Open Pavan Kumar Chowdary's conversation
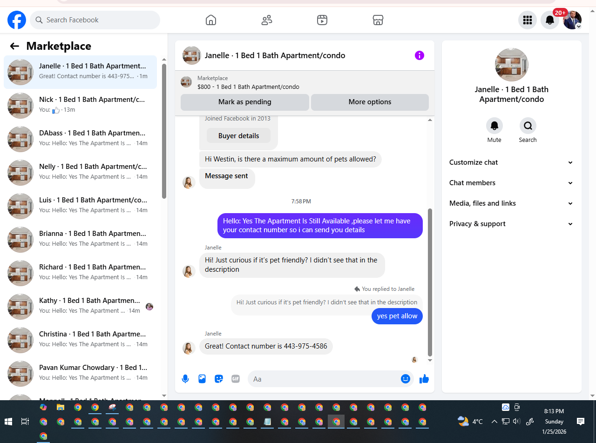The width and height of the screenshot is (596, 443). [x=80, y=374]
